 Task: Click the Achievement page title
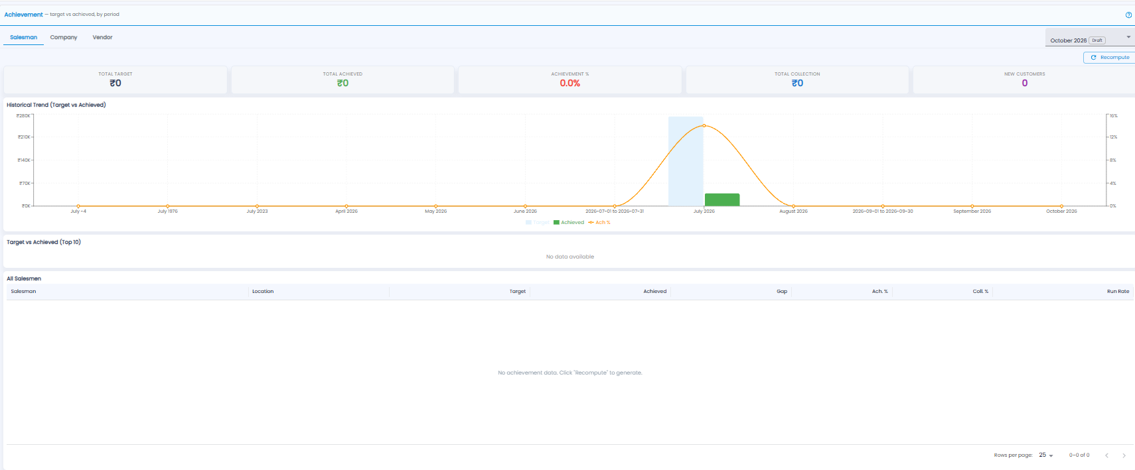tap(23, 15)
